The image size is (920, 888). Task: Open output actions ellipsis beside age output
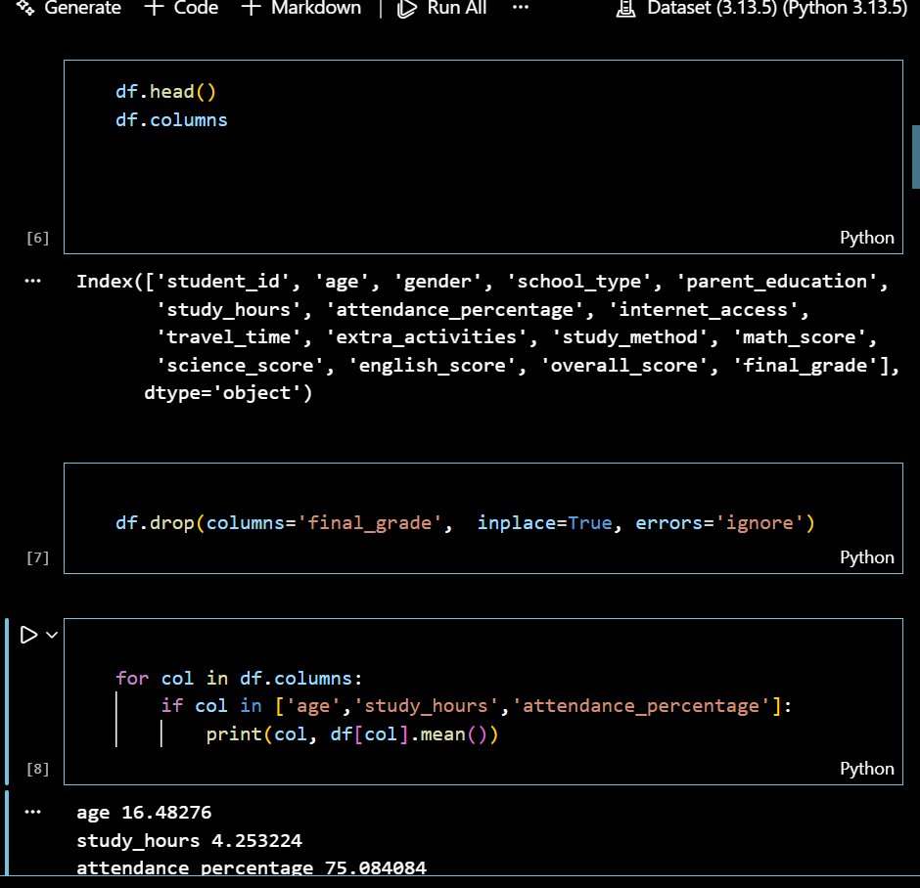point(33,813)
